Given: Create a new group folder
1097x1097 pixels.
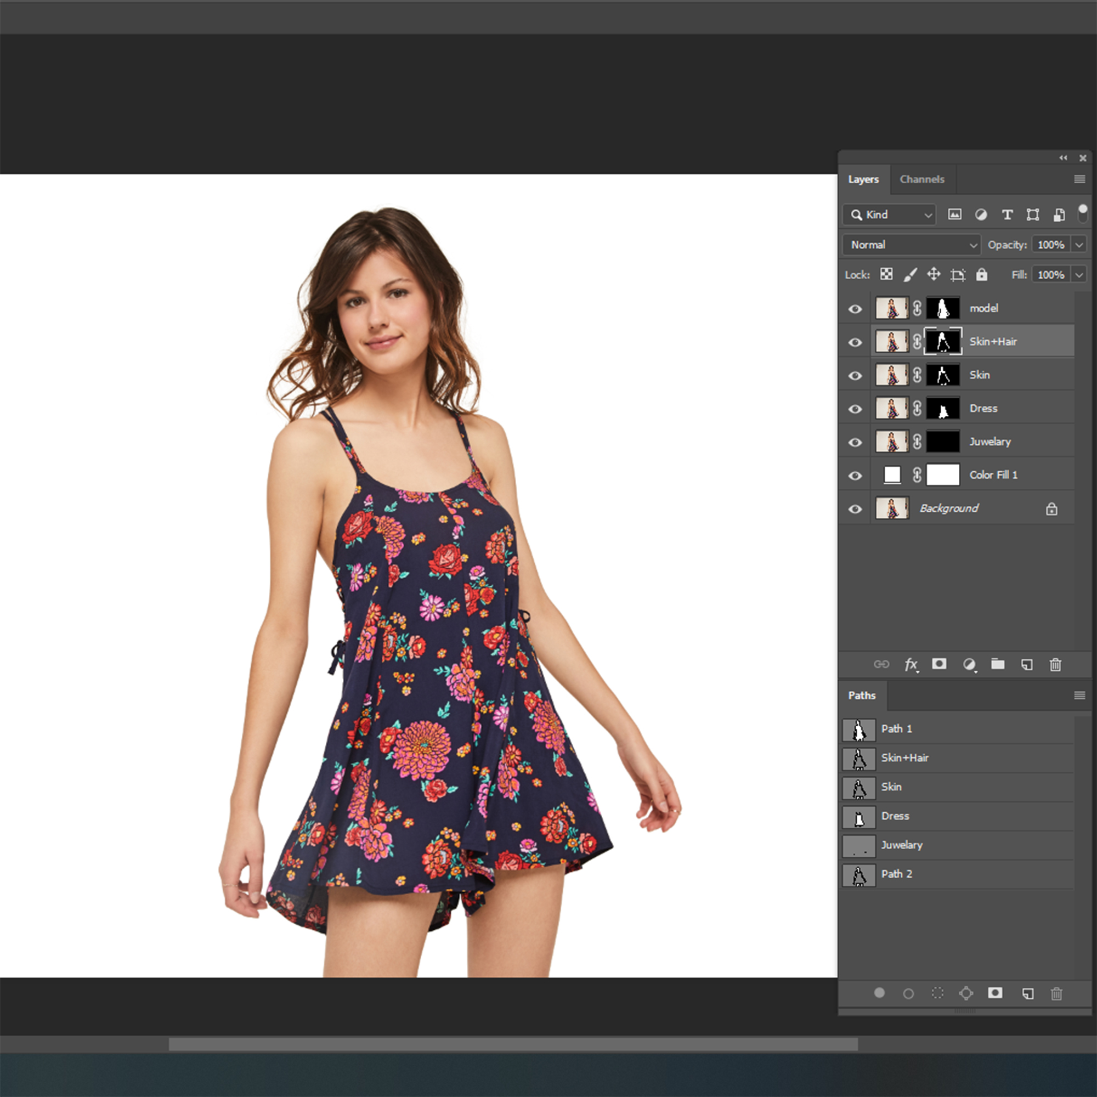Looking at the screenshot, I should [998, 664].
